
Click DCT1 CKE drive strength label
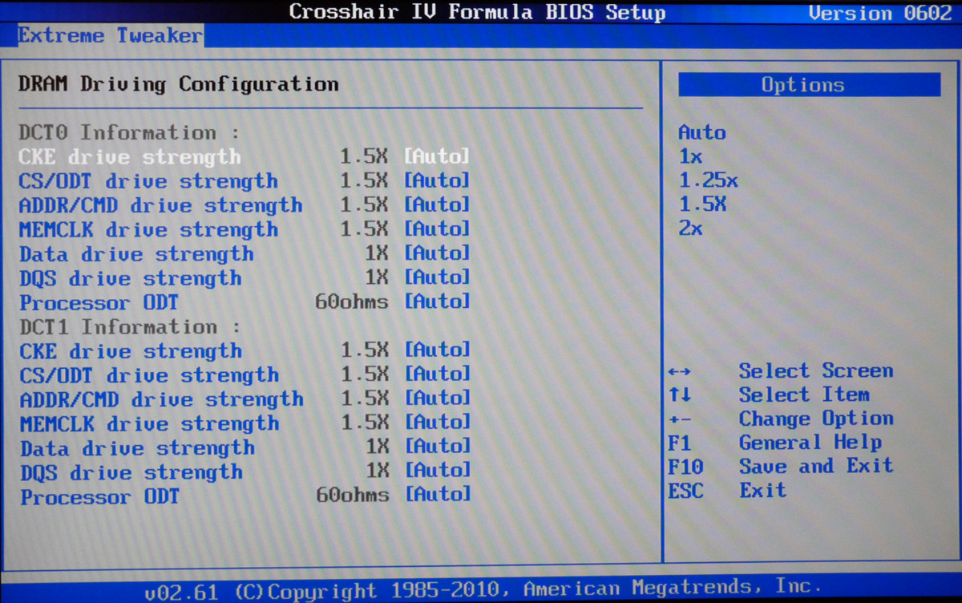tap(131, 351)
